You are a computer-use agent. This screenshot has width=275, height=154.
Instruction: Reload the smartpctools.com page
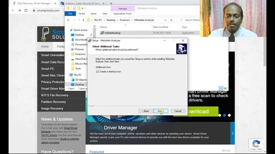click(x=26, y=10)
